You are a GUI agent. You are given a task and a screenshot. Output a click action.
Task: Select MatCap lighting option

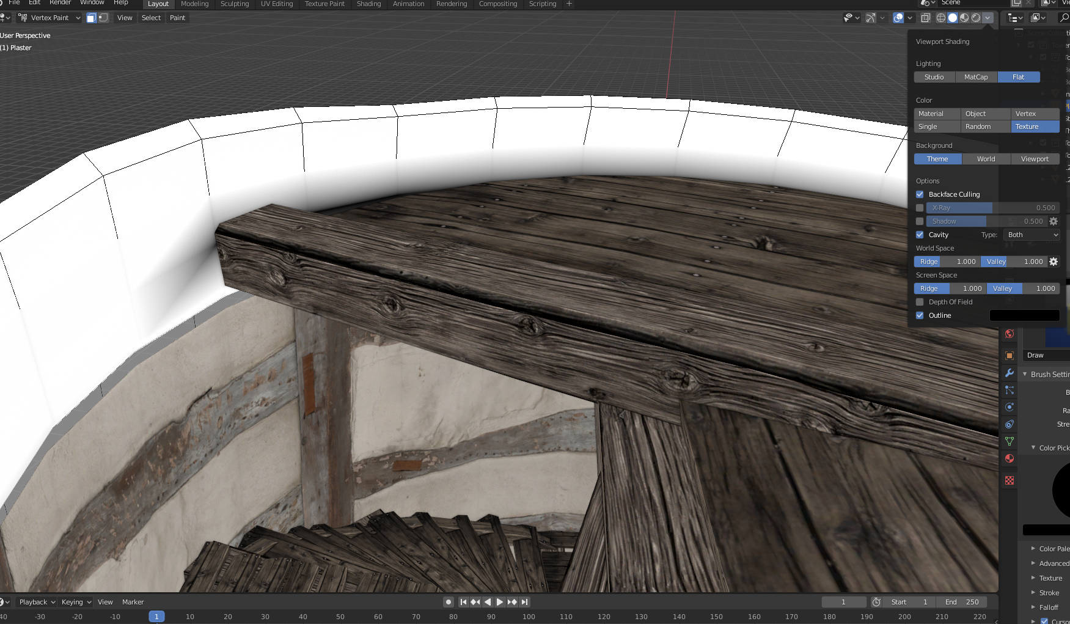click(976, 77)
